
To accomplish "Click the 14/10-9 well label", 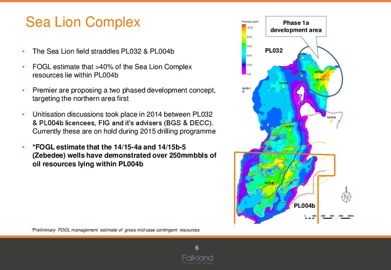I will click(x=289, y=127).
